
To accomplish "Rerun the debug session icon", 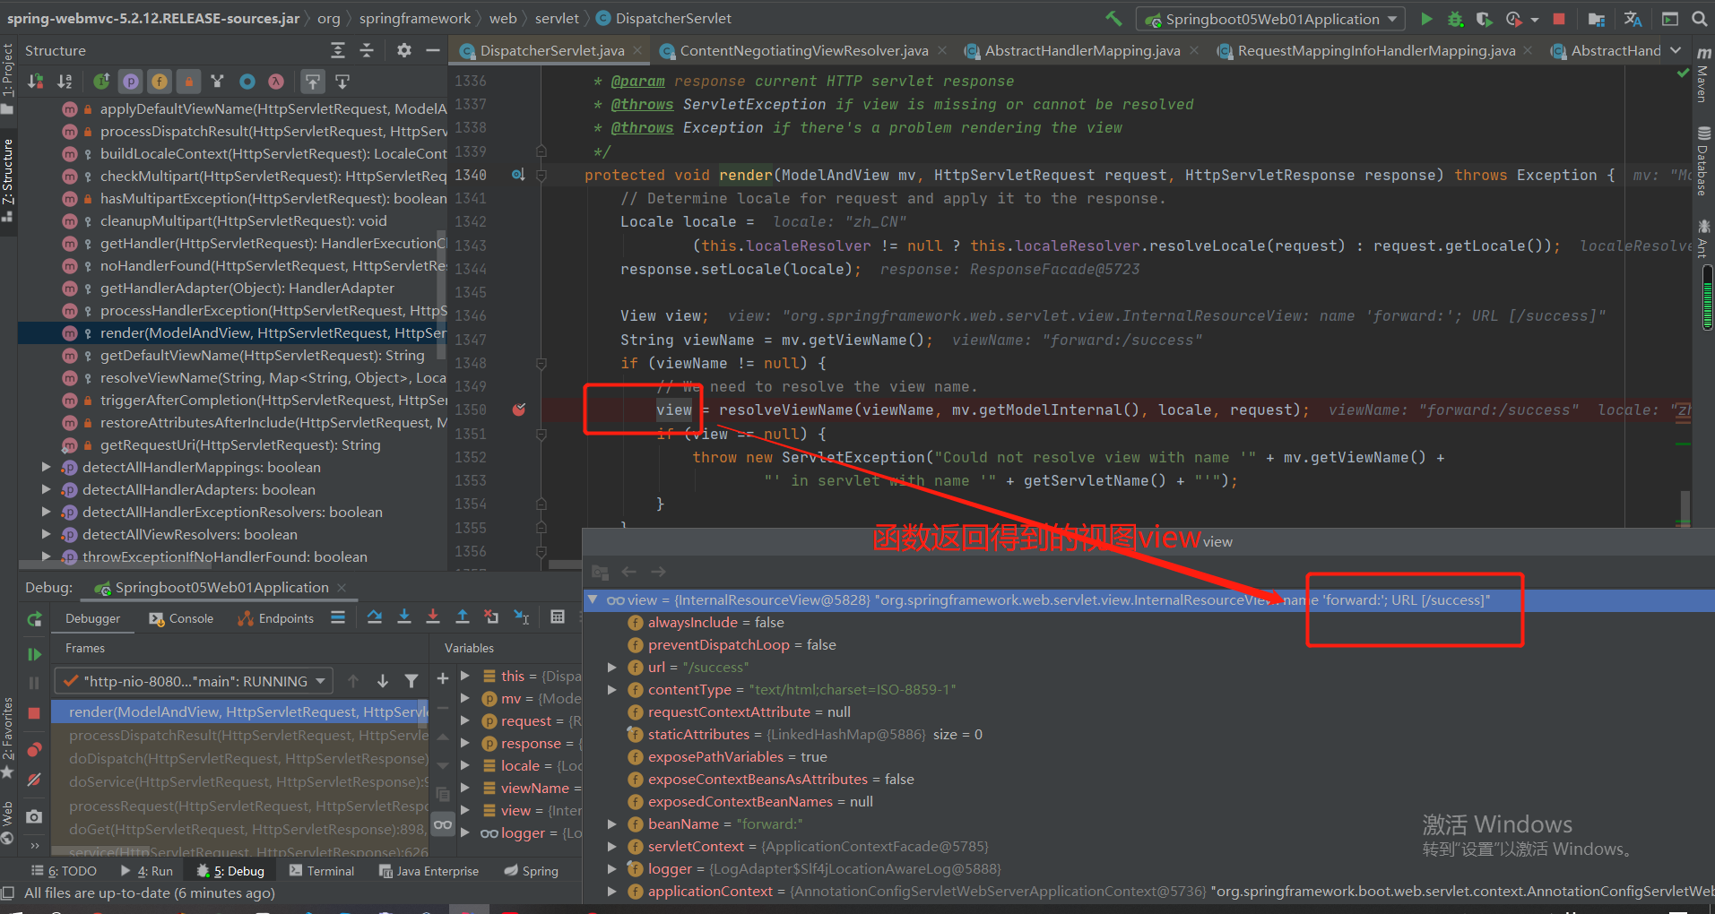I will 34,619.
